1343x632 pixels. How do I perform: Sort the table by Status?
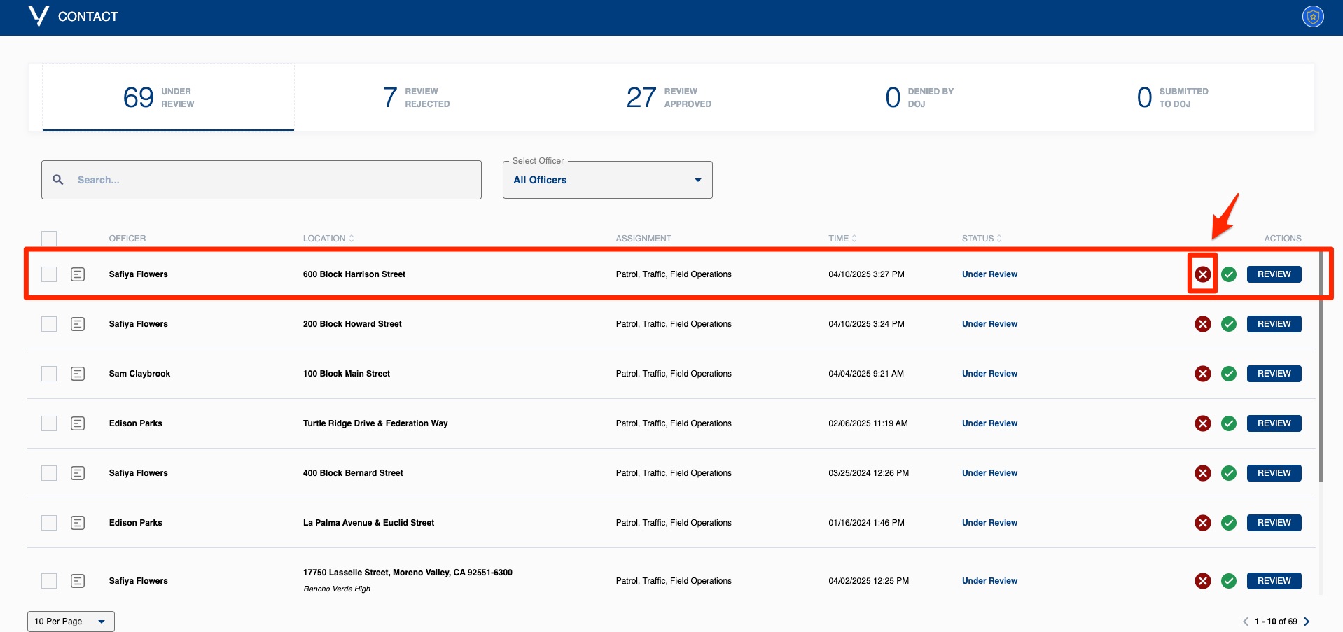[x=982, y=239]
